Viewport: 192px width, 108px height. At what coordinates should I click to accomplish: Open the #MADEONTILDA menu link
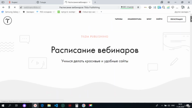pyautogui.click(x=134, y=19)
